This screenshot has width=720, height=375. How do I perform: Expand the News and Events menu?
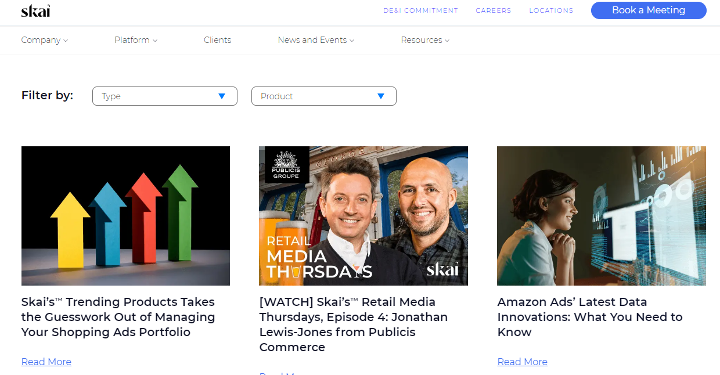pyautogui.click(x=315, y=40)
